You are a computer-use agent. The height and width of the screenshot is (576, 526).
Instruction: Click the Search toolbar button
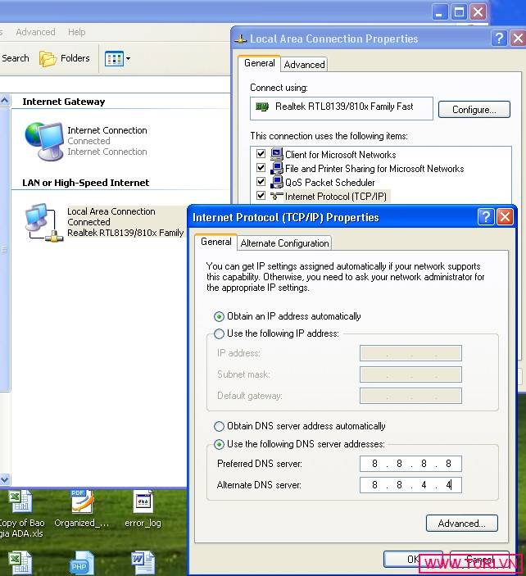point(15,58)
